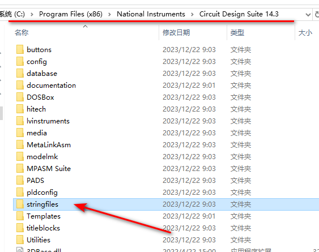
Task: Select the pldconfig folder name
Action: click(42, 193)
